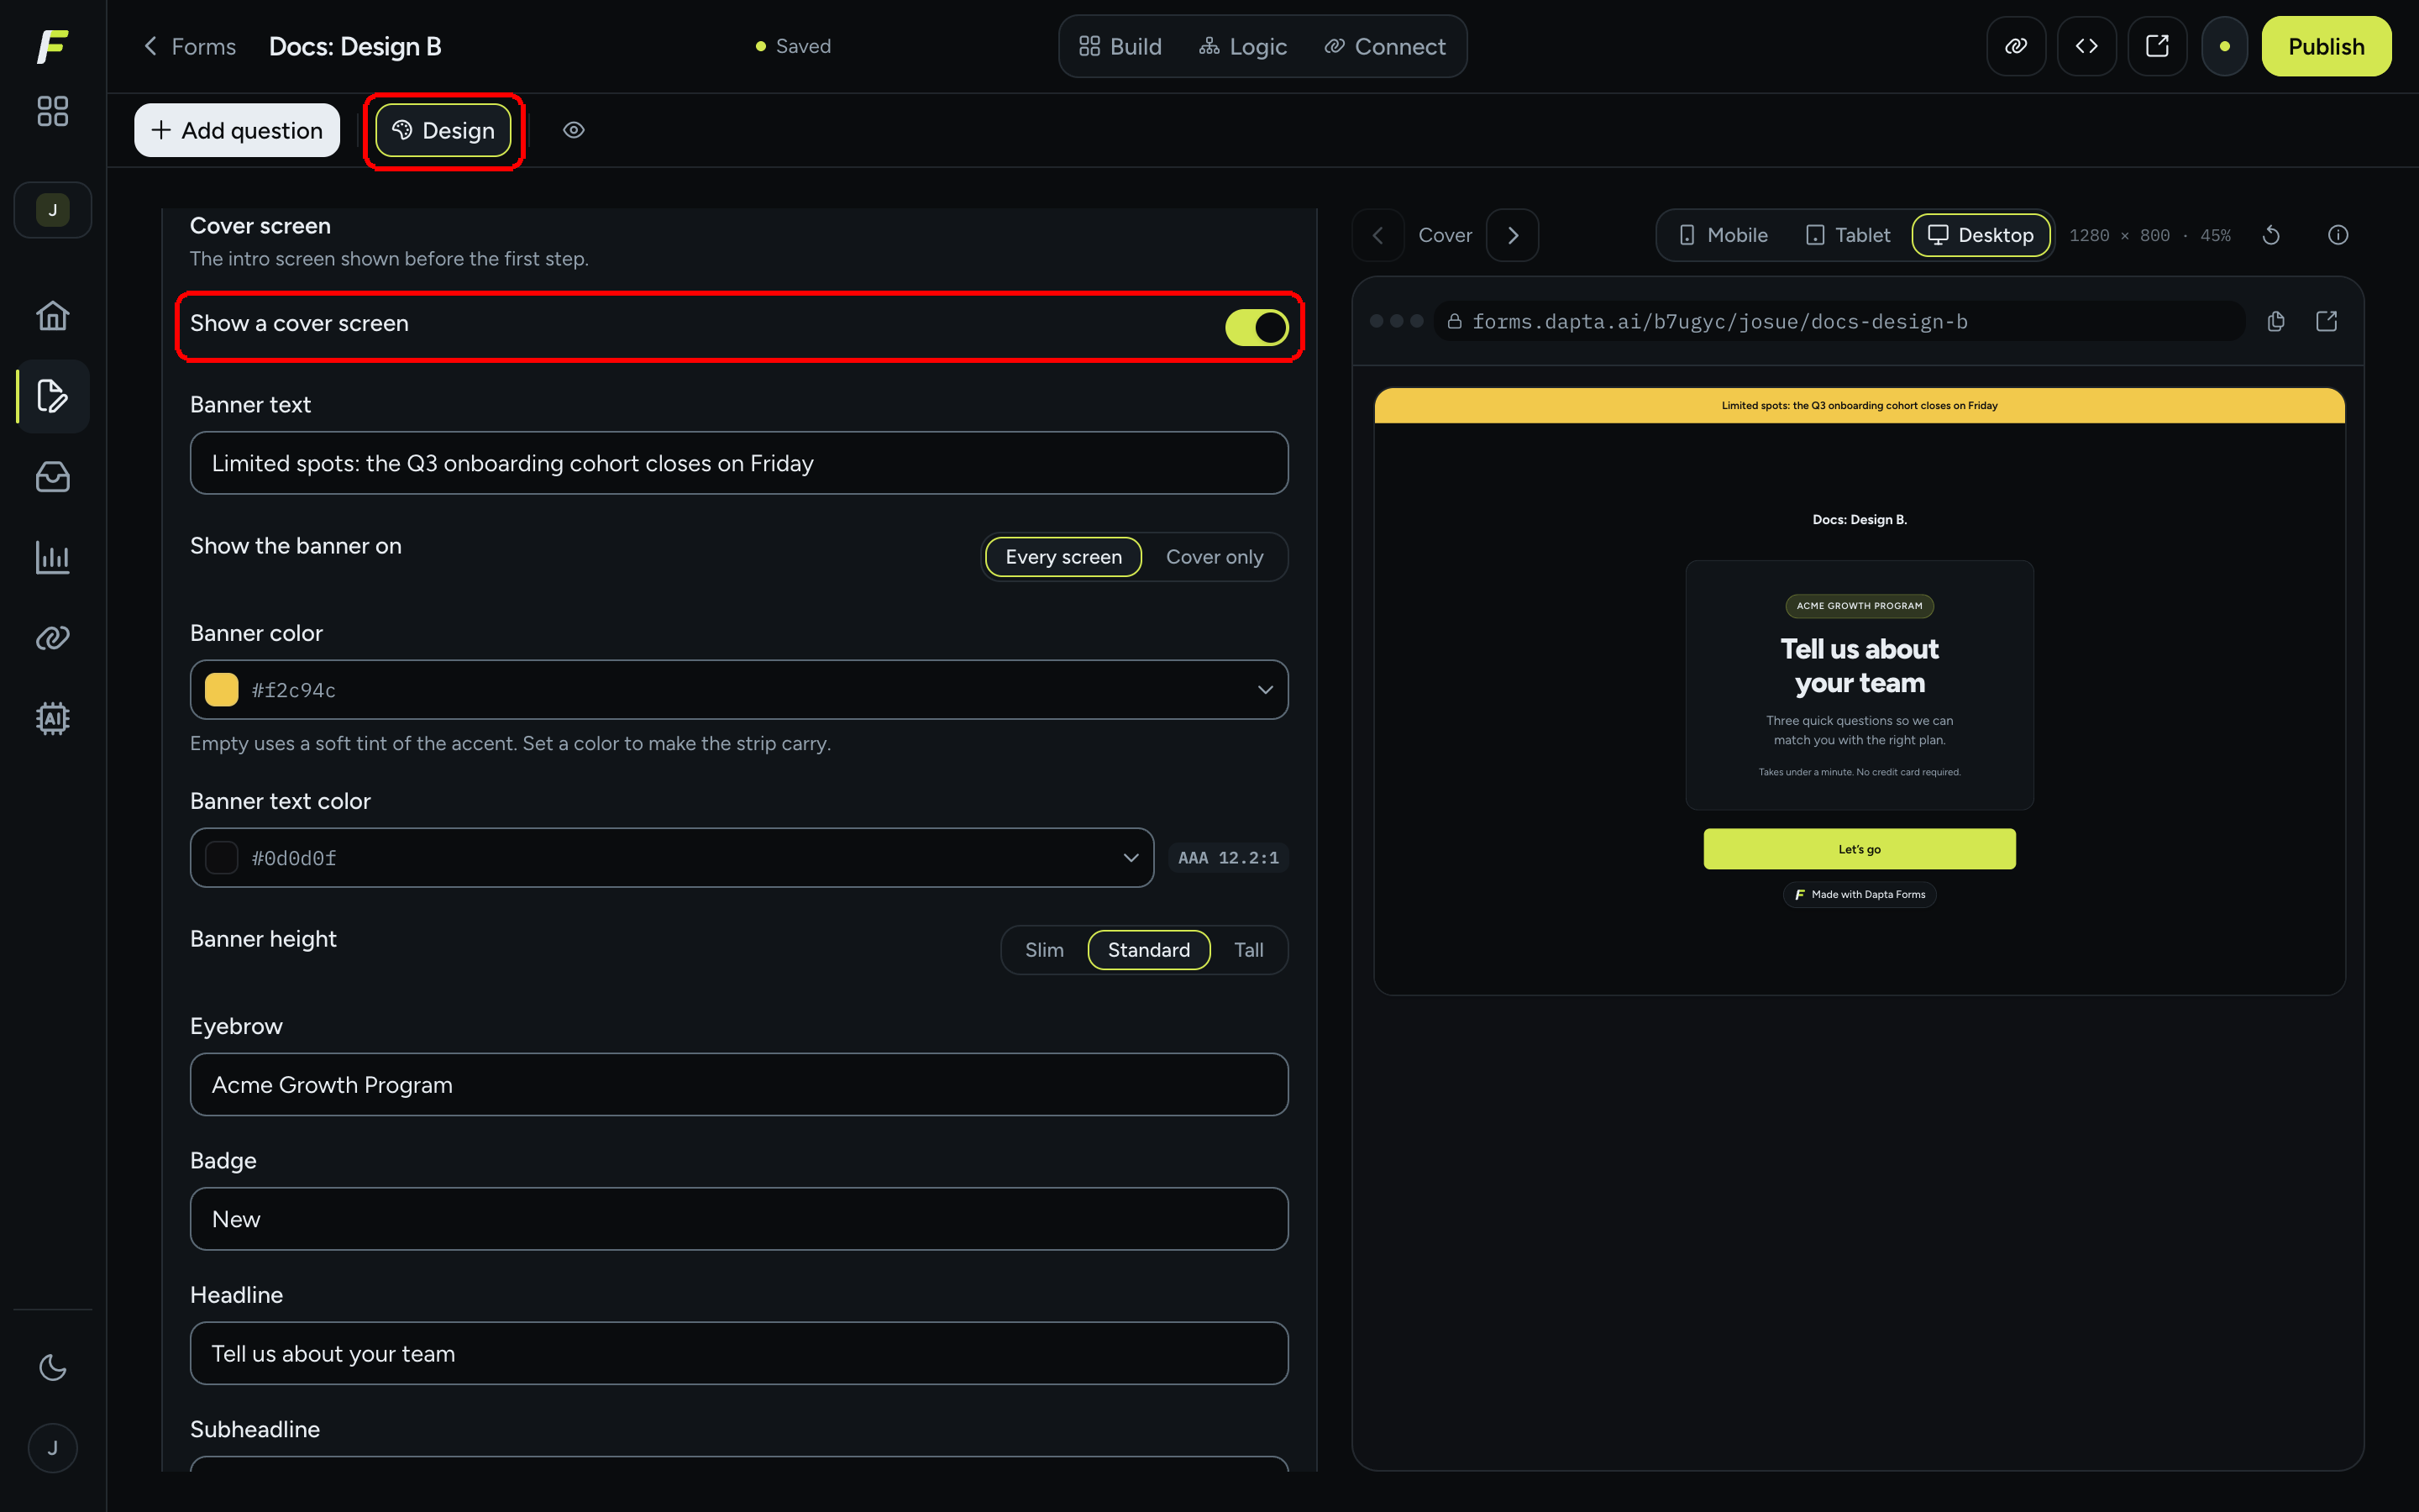Screen dimensions: 2419x1512
Task: Set banner height to Slim
Action: pos(1043,950)
